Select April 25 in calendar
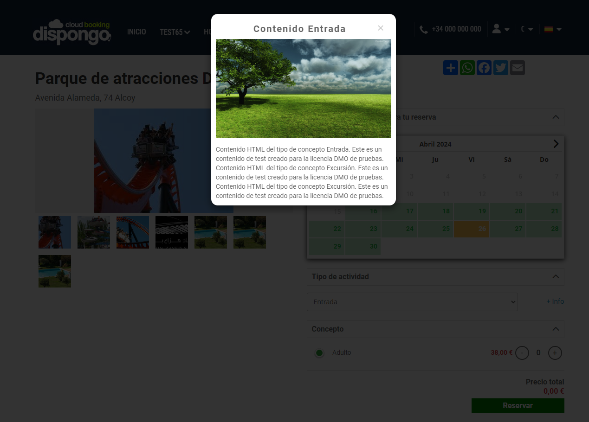Screen dimensions: 589x422 point(435,229)
